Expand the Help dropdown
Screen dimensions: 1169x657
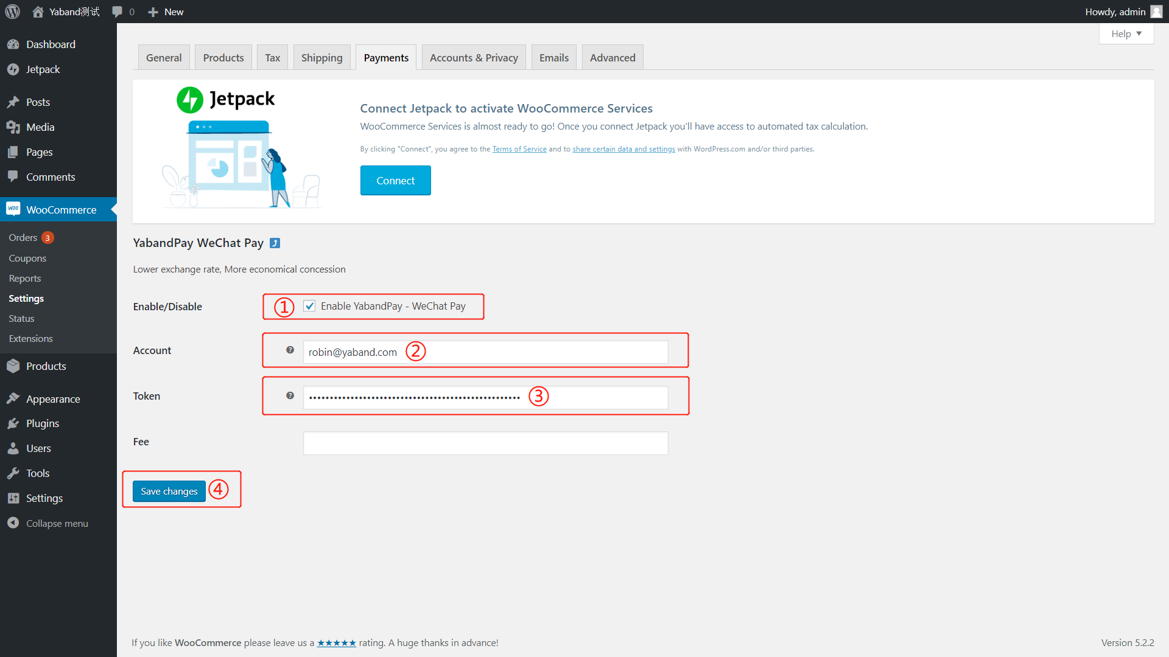1126,34
